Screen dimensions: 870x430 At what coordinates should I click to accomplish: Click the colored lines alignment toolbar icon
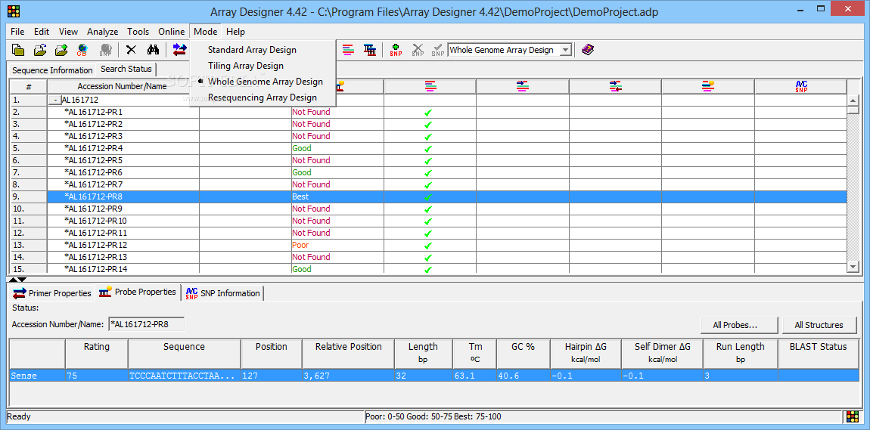[348, 50]
